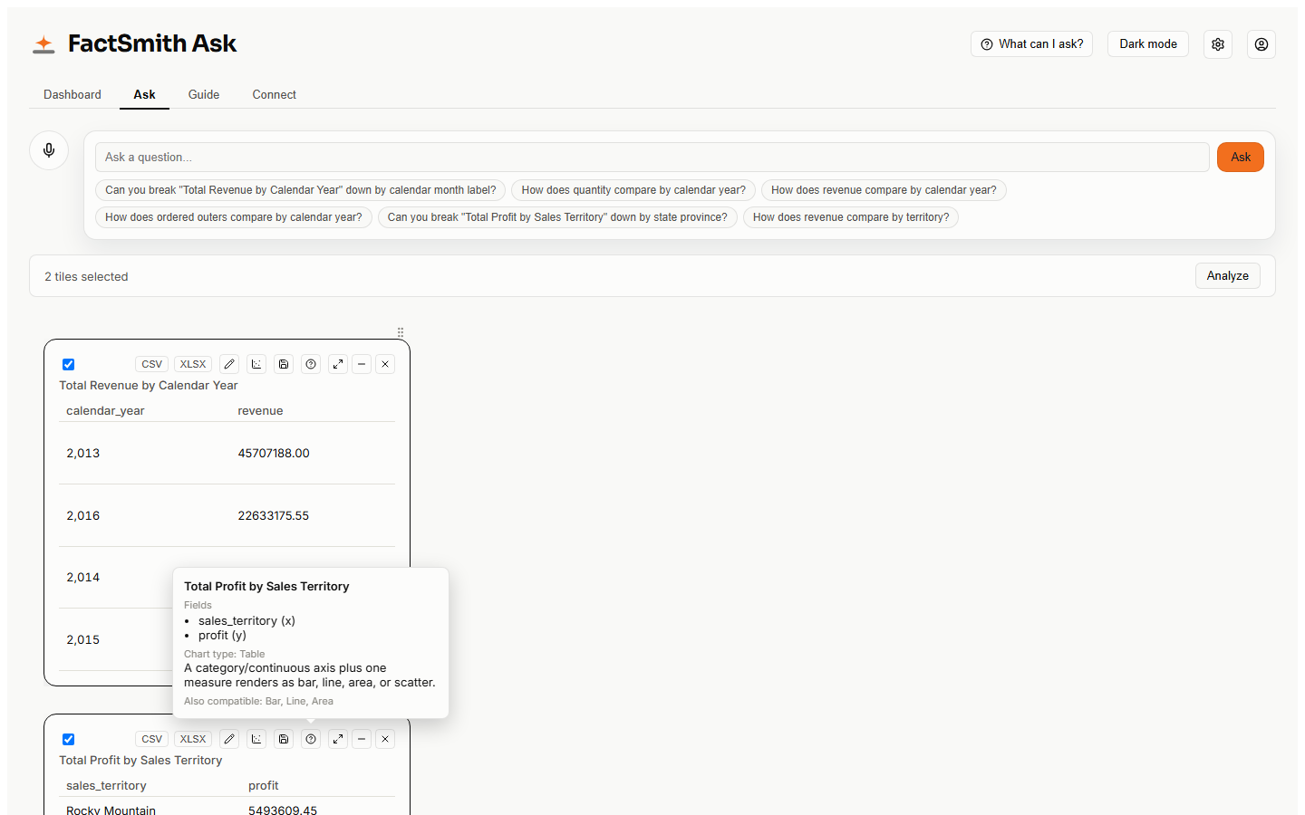Screen dimensions: 1305x815
Task: Click the revenue column header
Action: 261,410
